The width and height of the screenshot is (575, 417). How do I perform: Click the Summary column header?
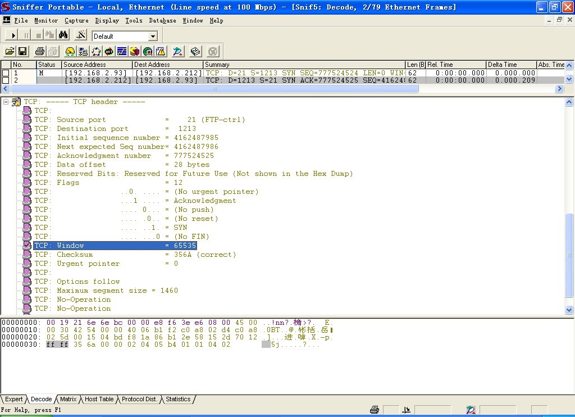pos(304,65)
